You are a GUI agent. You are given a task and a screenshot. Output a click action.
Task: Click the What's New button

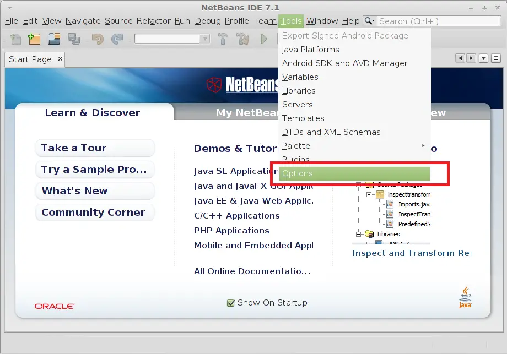[x=95, y=191]
